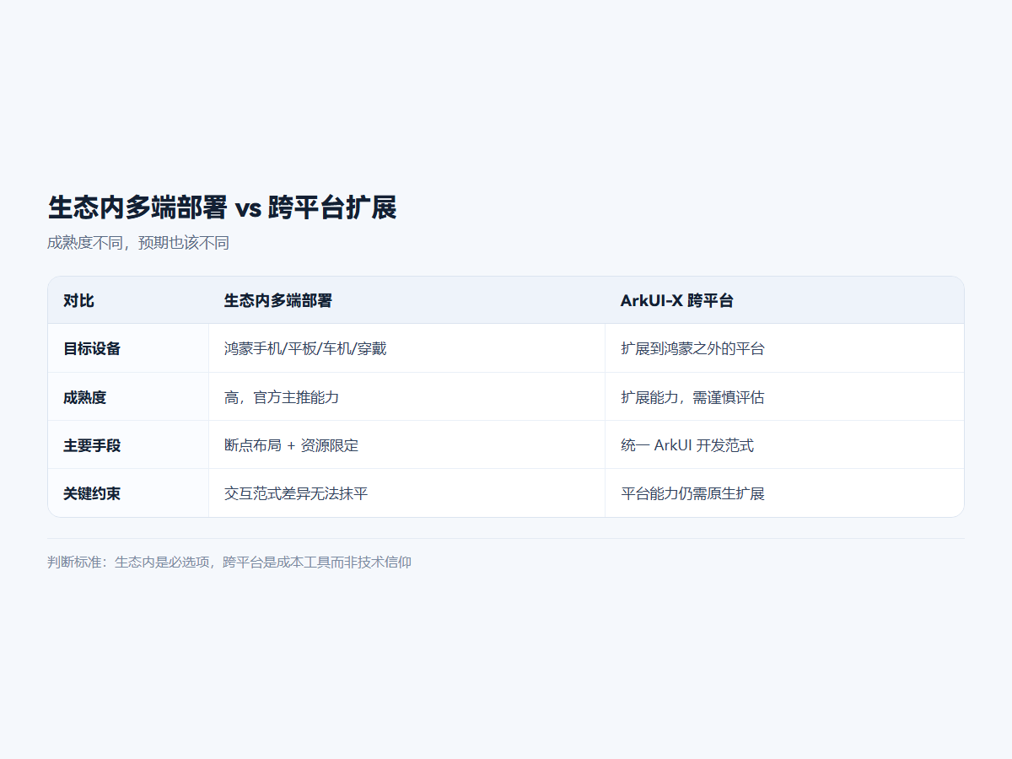Click the cell '鸿蒙手机/平板/车机/穿戴'
The image size is (1012, 759).
tap(406, 348)
